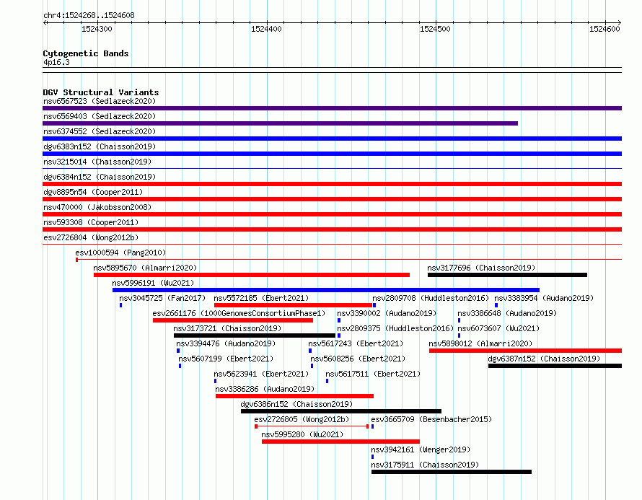This screenshot has height=500, width=642.
Task: Click the thin blue line of nsv3215014
Action: [332, 168]
